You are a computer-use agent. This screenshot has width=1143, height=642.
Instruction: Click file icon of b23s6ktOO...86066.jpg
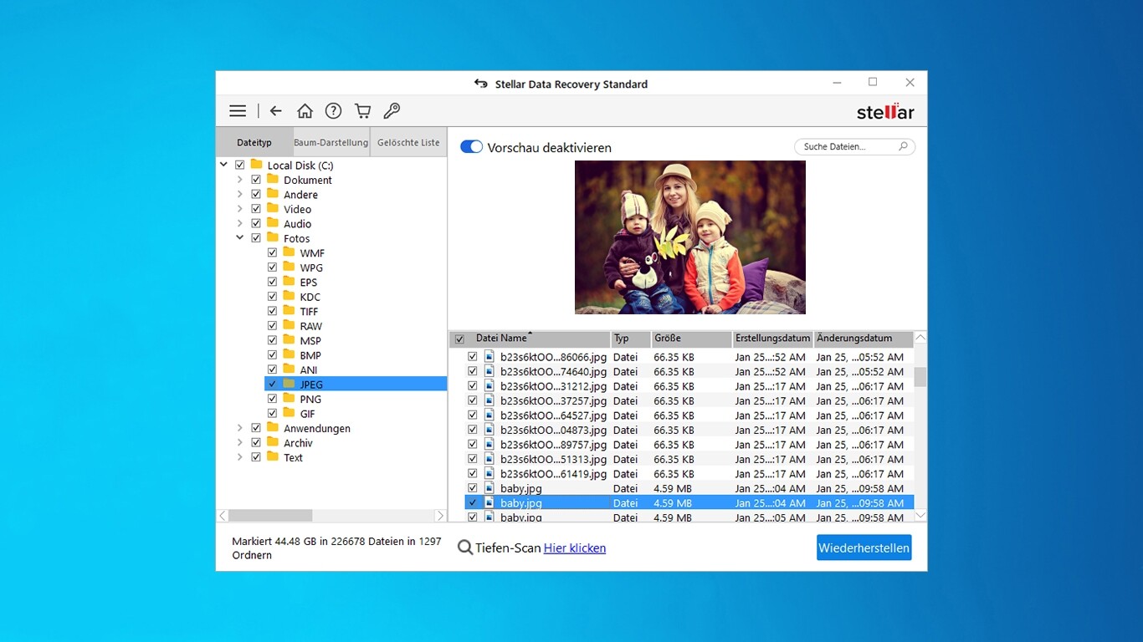[x=489, y=357]
